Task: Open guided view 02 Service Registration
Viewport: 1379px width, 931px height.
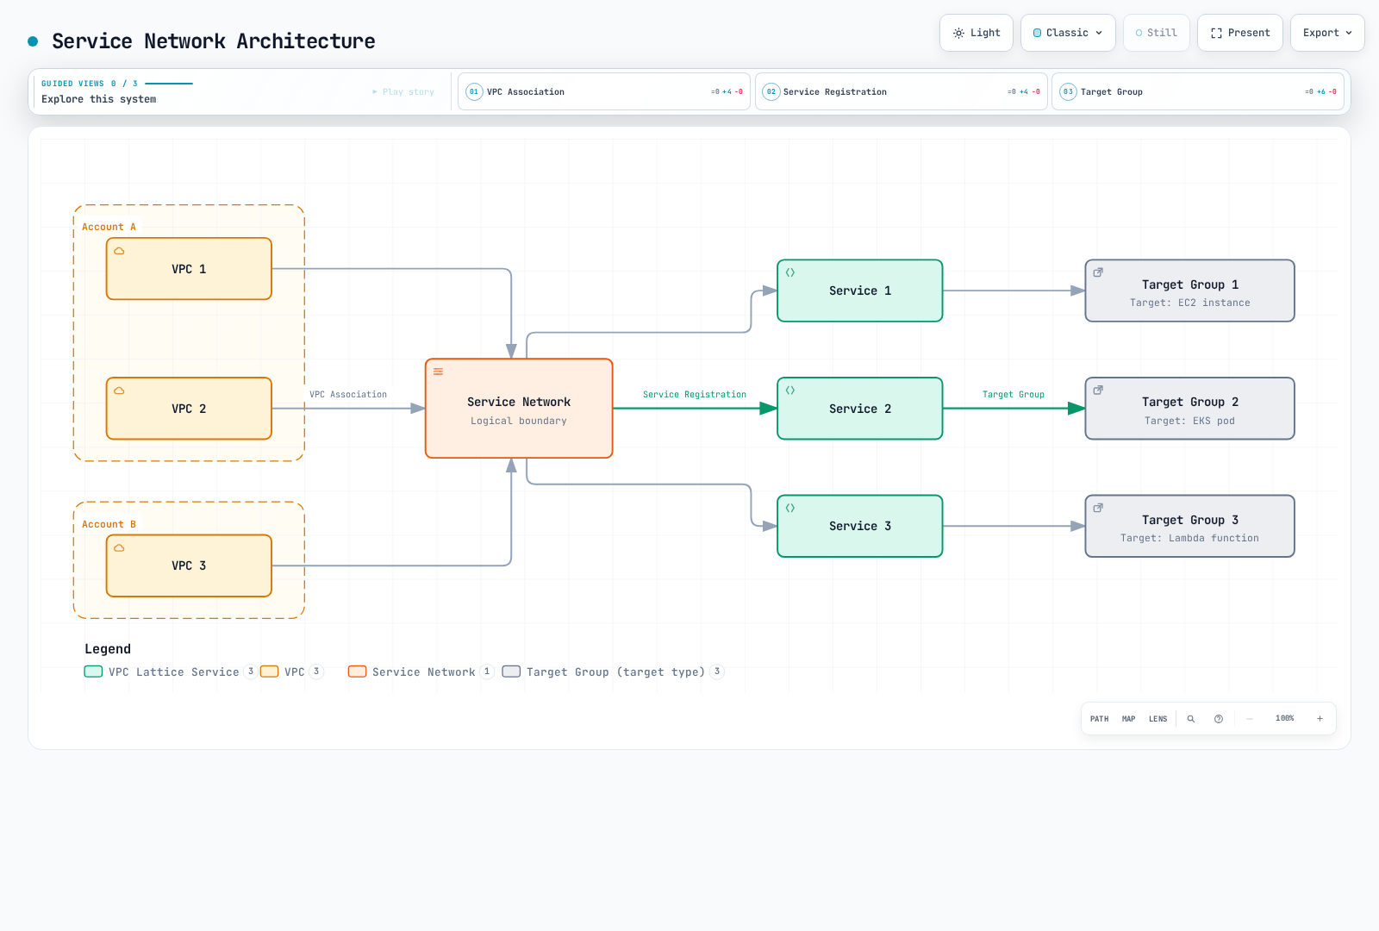Action: click(x=902, y=91)
